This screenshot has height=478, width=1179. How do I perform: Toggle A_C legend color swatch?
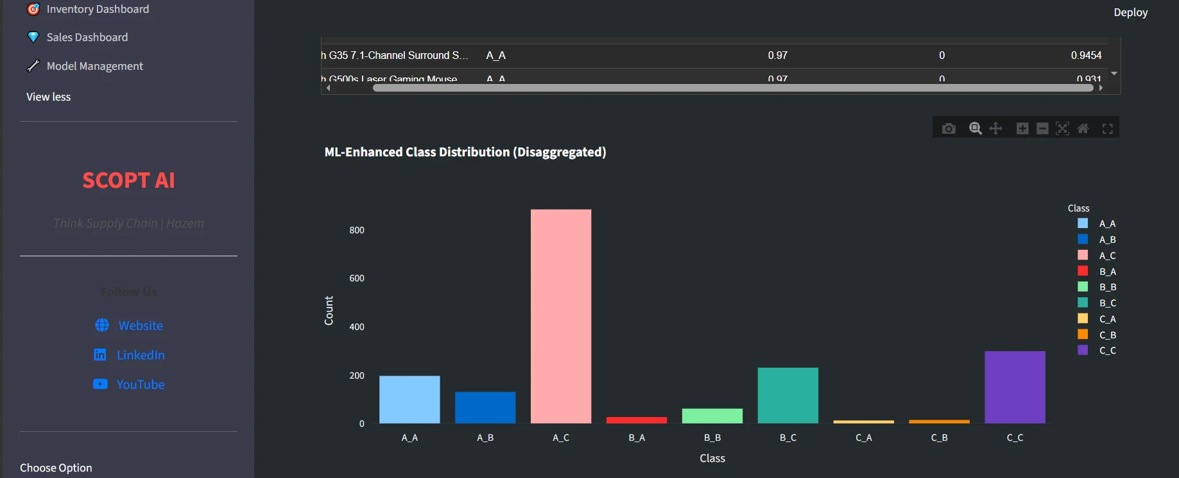[x=1083, y=255]
